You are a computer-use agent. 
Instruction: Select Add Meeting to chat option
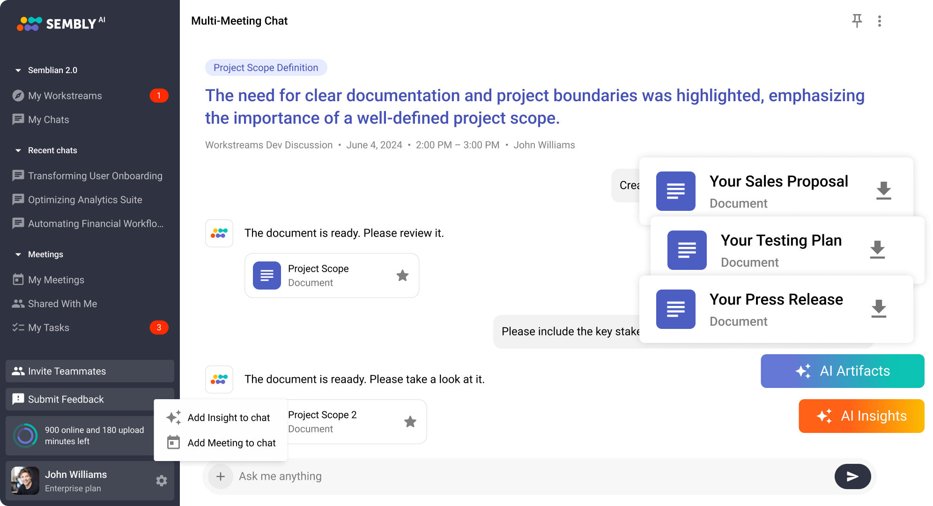(232, 443)
